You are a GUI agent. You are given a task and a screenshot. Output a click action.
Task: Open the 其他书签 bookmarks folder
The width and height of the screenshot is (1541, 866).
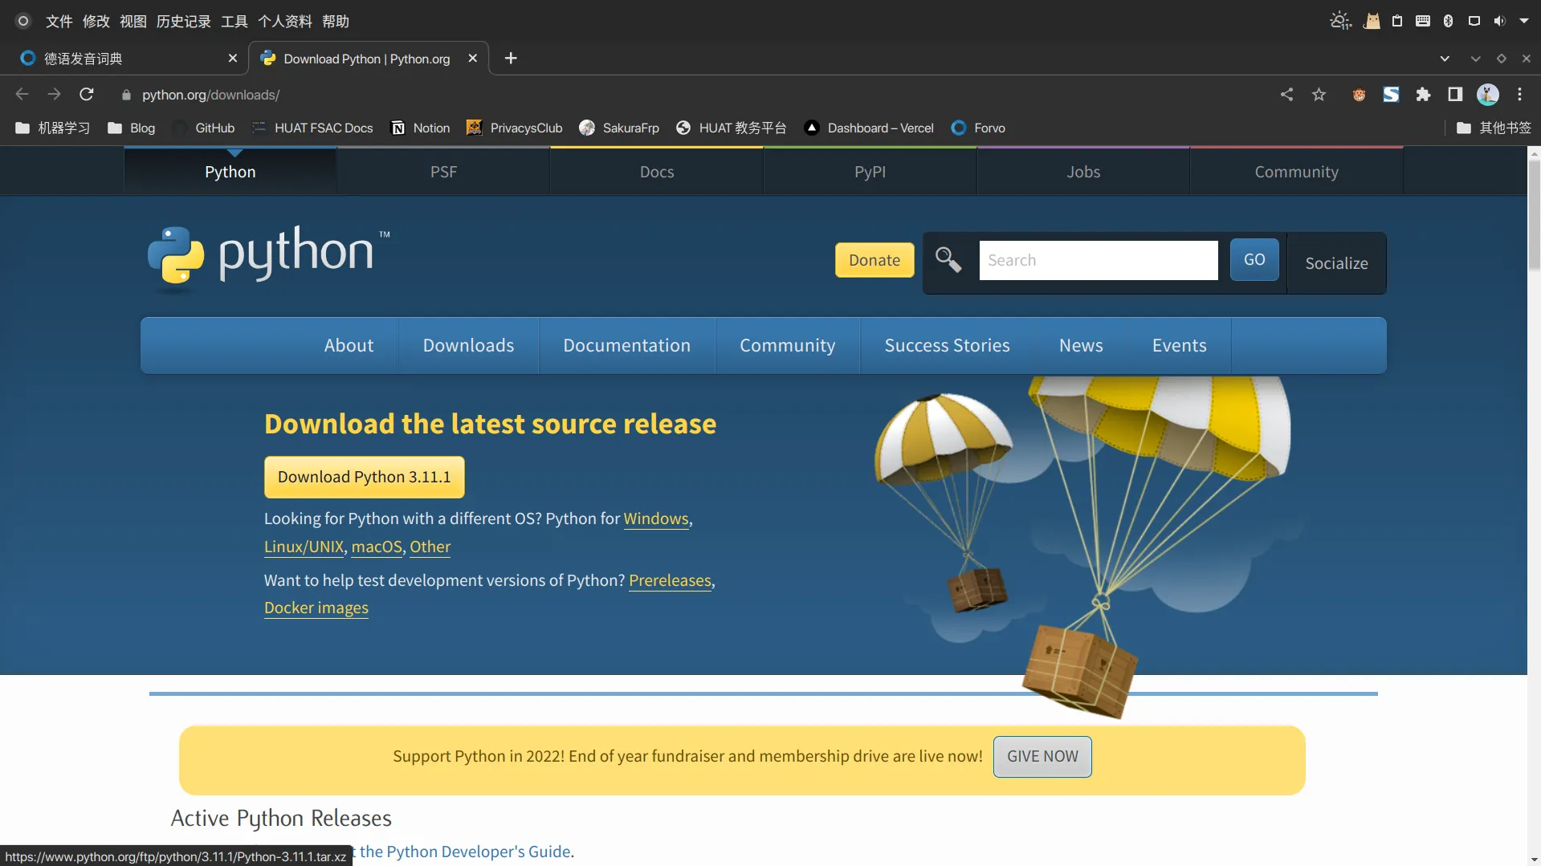coord(1494,128)
